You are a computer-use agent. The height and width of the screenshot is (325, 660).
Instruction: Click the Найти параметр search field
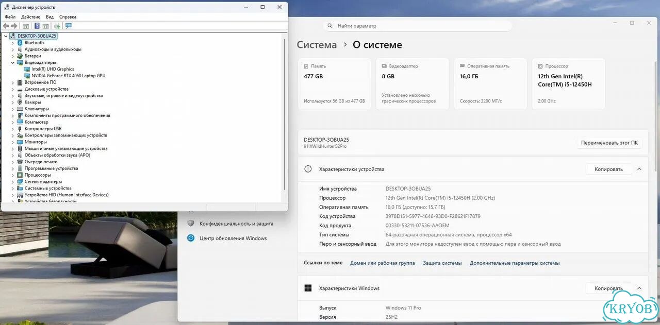[418, 26]
